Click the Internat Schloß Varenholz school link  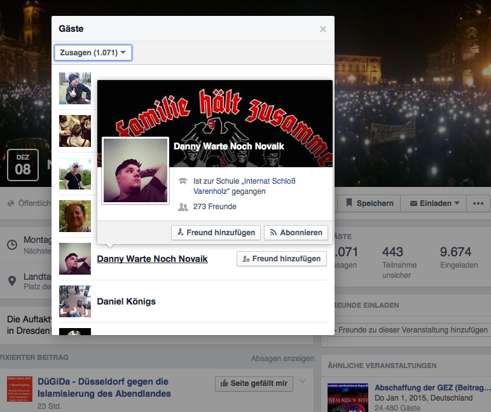[x=244, y=186]
